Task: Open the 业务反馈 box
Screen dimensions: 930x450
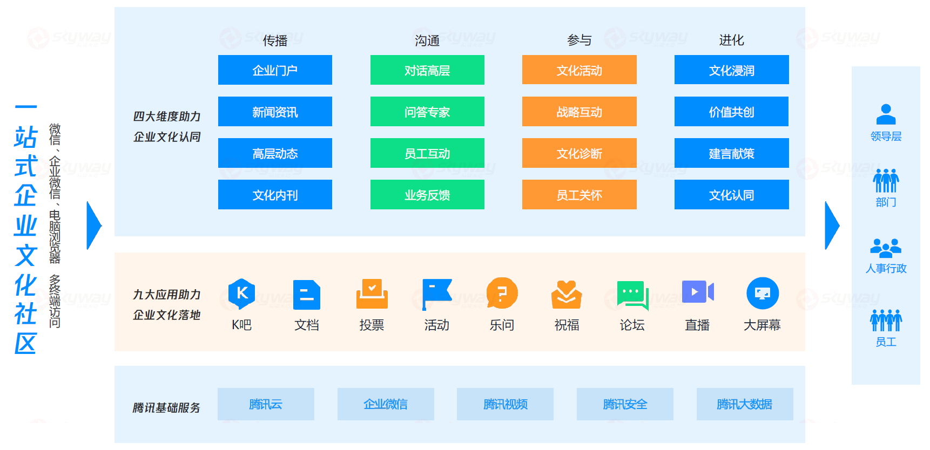Action: point(427,195)
